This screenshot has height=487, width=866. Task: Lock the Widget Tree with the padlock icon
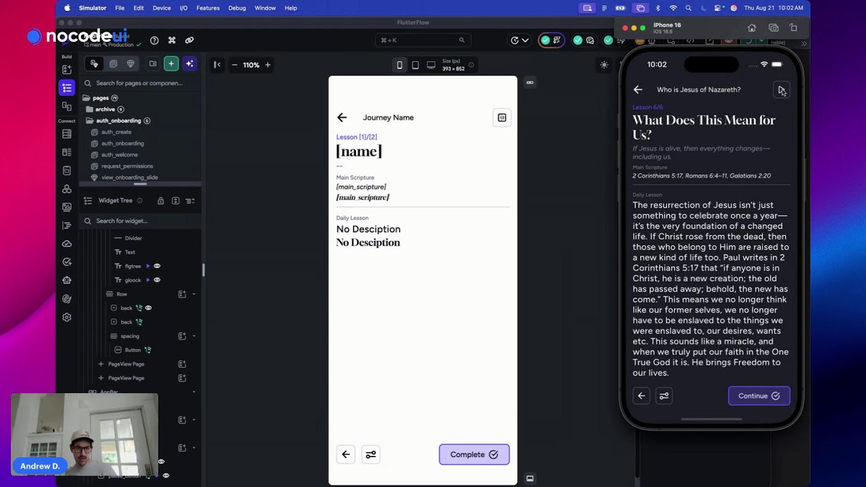click(160, 201)
